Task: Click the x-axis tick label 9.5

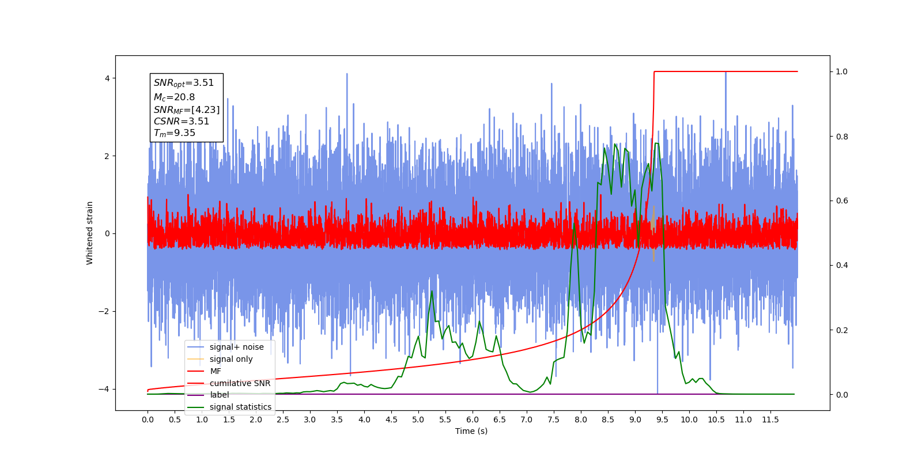Action: click(x=662, y=420)
